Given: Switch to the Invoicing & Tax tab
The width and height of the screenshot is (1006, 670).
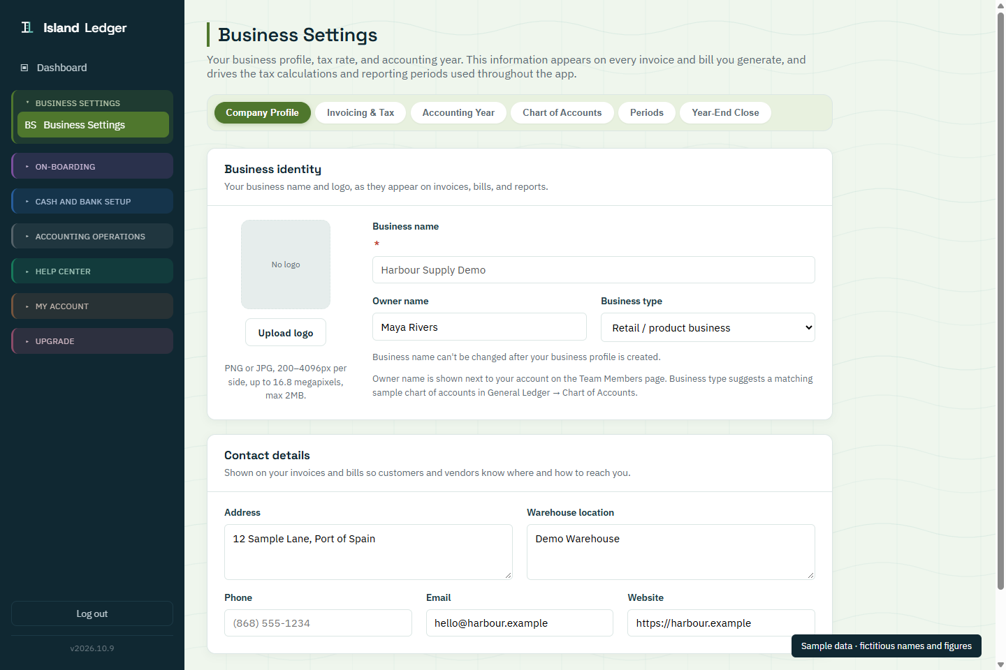Looking at the screenshot, I should coord(360,112).
